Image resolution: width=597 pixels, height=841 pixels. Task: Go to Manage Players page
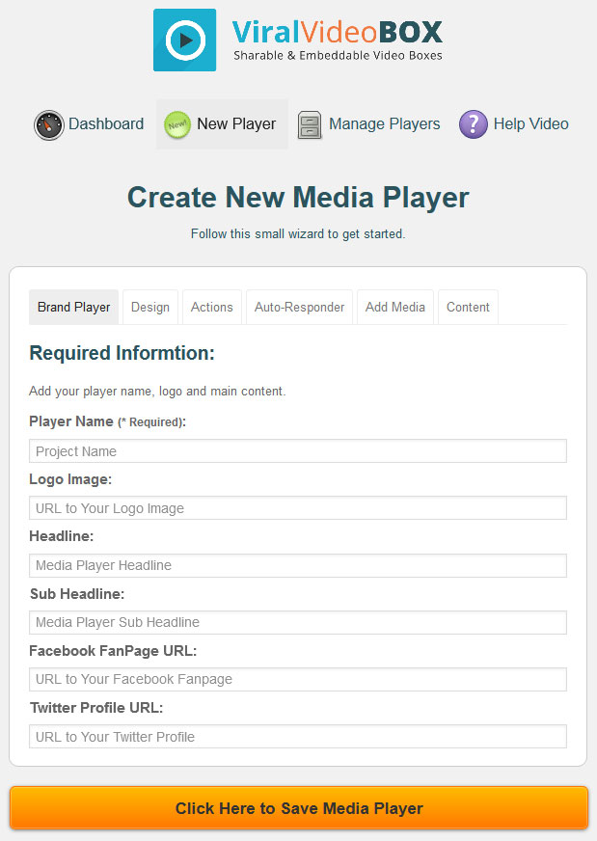384,123
